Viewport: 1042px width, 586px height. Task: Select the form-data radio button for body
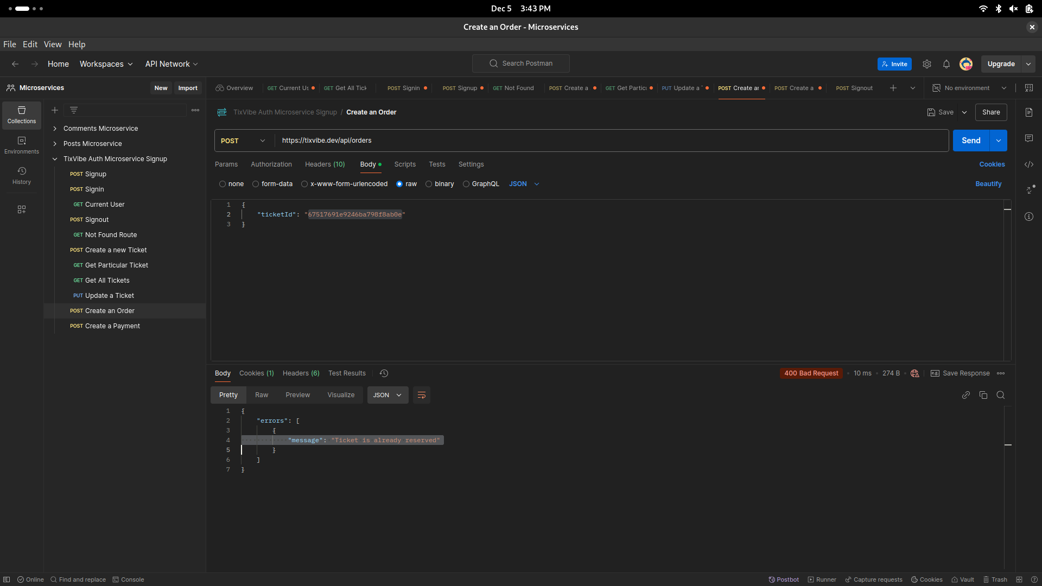pyautogui.click(x=256, y=184)
